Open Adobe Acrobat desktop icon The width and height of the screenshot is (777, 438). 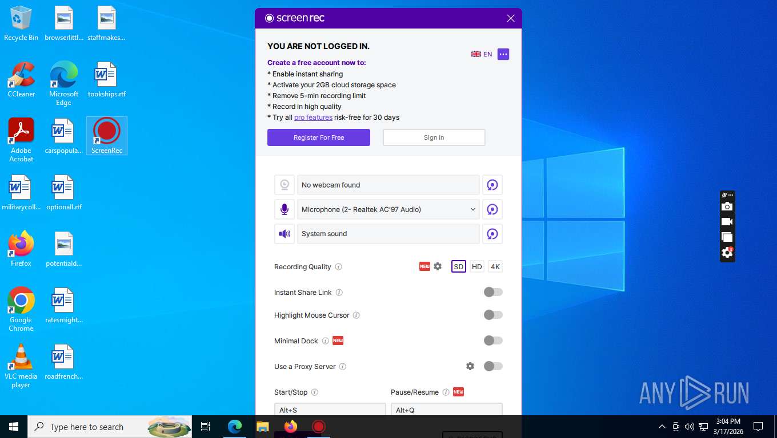[x=21, y=140]
